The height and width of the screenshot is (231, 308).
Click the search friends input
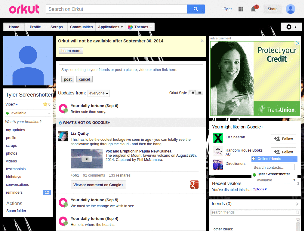point(253,212)
